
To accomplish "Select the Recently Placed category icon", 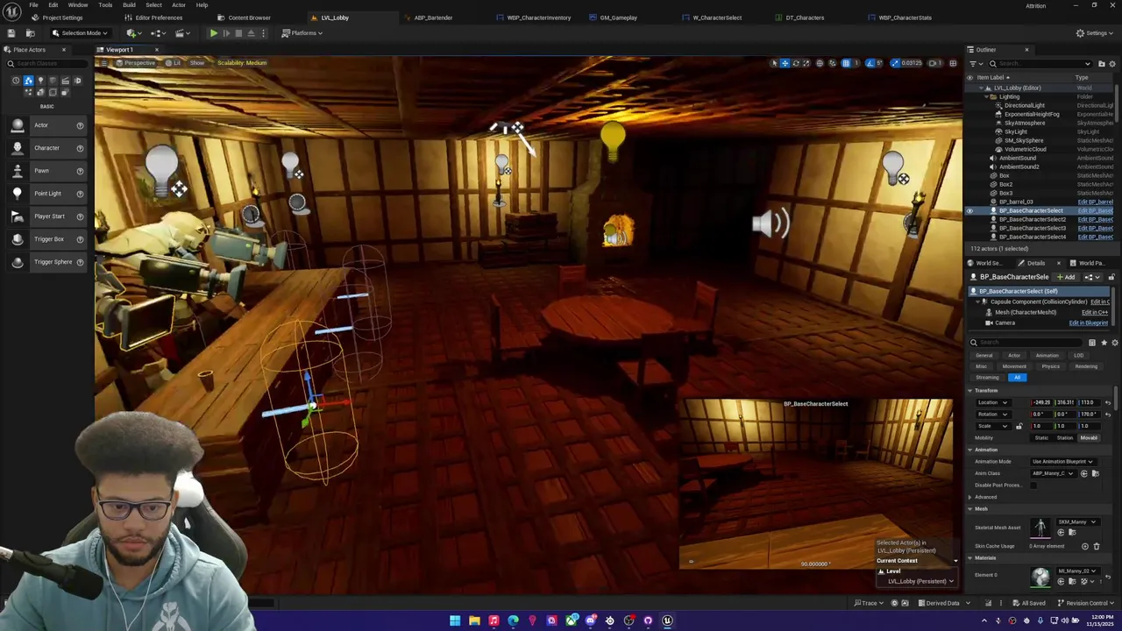I will (x=16, y=81).
